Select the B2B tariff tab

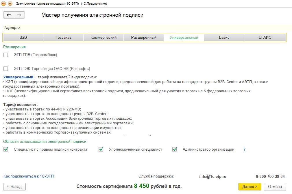(x=23, y=37)
